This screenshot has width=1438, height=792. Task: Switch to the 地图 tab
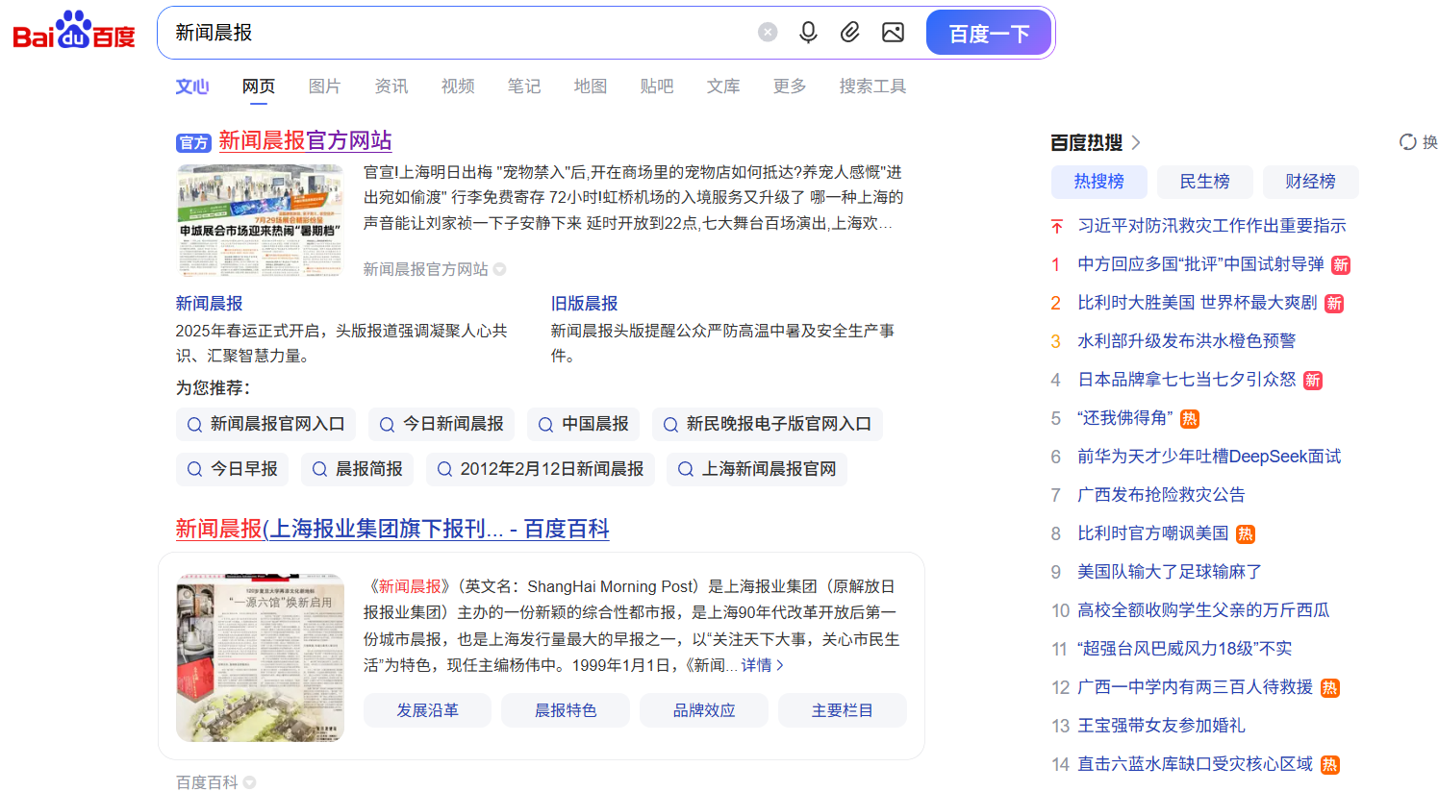pyautogui.click(x=591, y=87)
